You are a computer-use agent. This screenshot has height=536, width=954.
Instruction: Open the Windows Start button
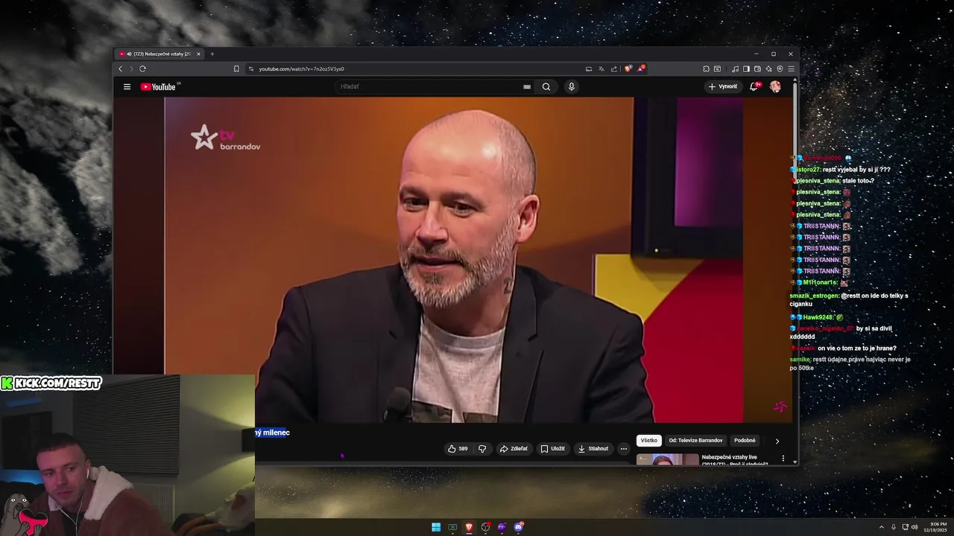pyautogui.click(x=436, y=527)
